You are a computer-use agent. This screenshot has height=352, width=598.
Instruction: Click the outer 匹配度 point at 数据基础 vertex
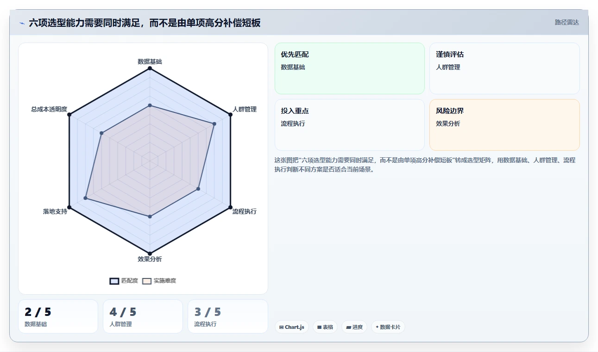150,68
